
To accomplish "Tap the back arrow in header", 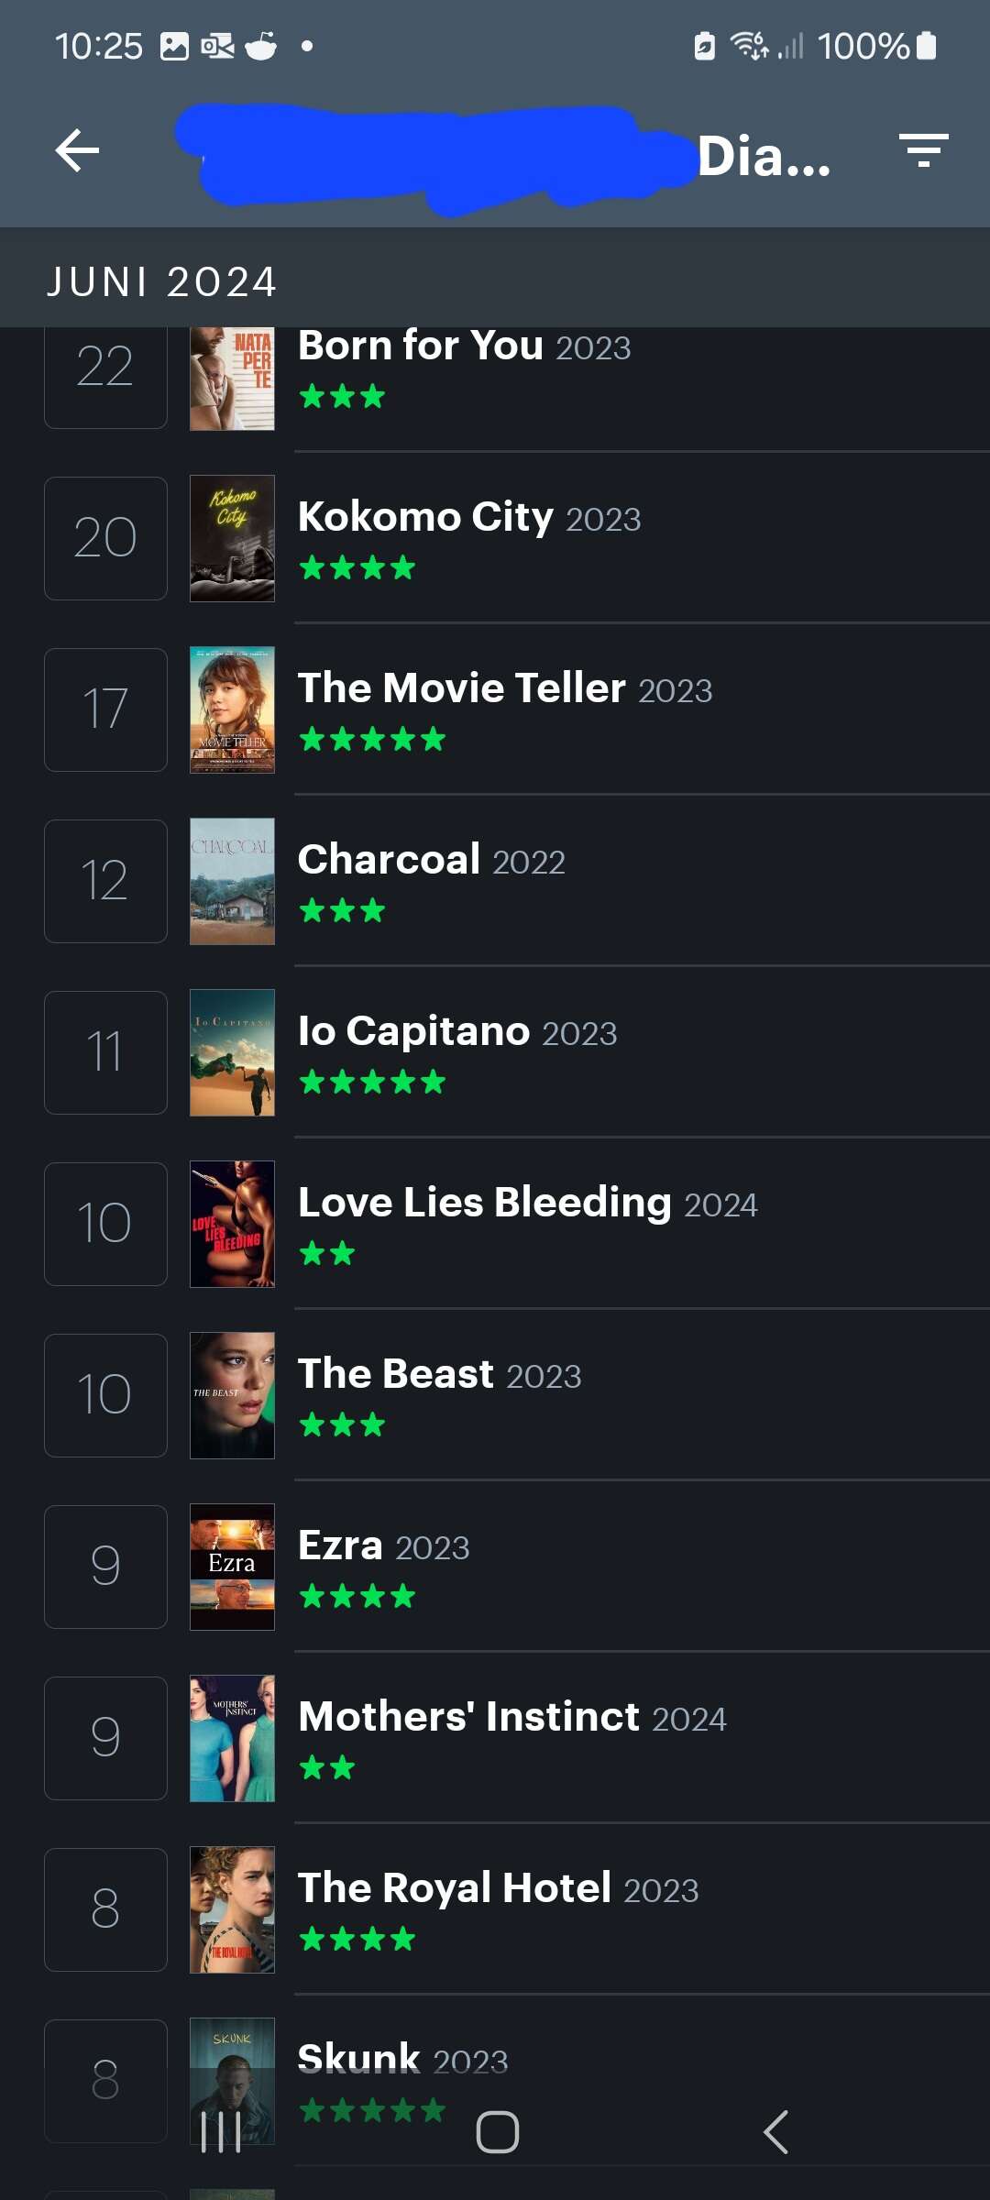I will tap(78, 150).
